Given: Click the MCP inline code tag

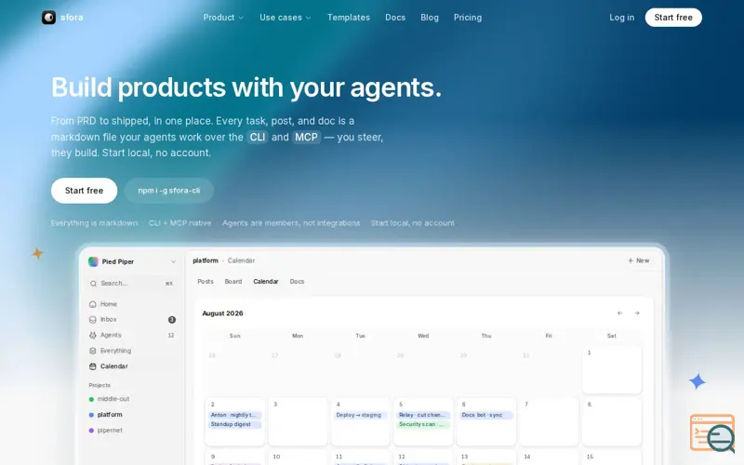Looking at the screenshot, I should [306, 137].
